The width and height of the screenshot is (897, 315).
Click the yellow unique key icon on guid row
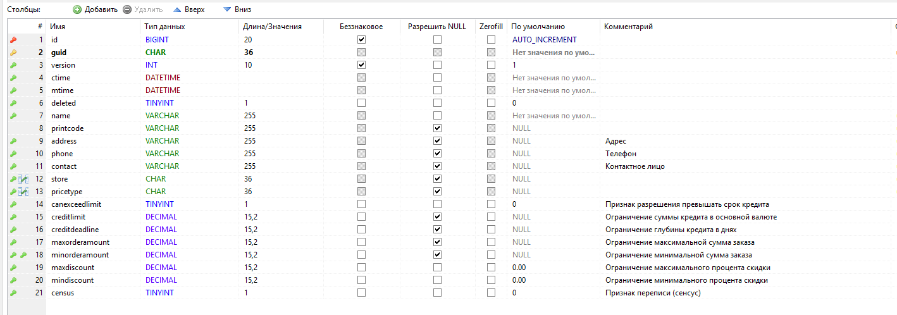(13, 52)
